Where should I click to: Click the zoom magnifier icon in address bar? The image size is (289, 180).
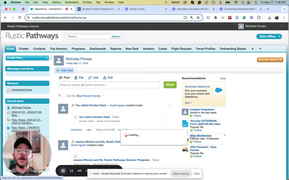point(191,18)
